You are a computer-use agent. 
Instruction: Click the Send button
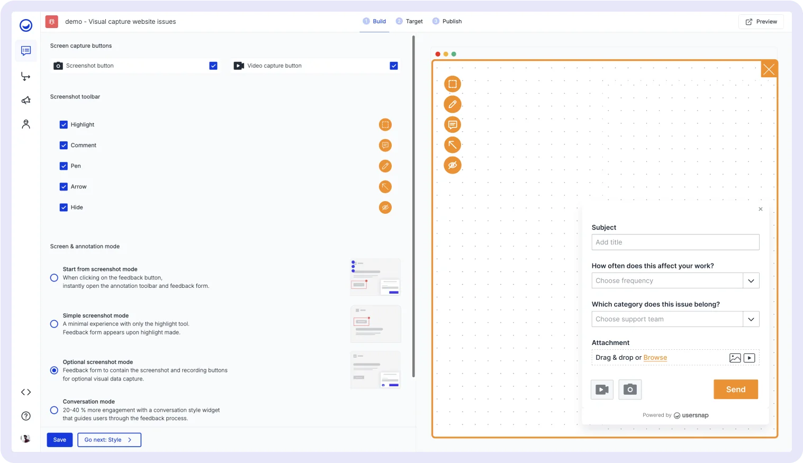coord(736,389)
